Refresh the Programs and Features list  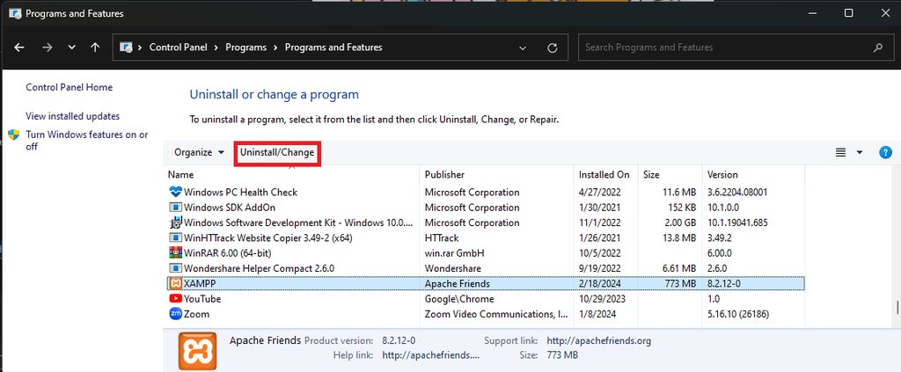point(553,47)
